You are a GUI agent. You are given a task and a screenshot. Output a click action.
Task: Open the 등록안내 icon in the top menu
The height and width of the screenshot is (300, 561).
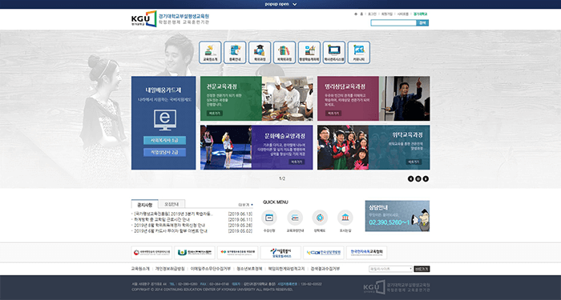click(235, 53)
